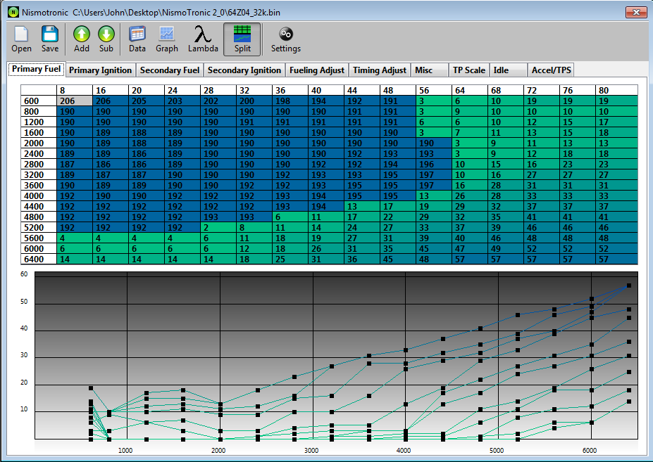Select the Accel/TPS tab
The width and height of the screenshot is (653, 462).
[x=552, y=70]
